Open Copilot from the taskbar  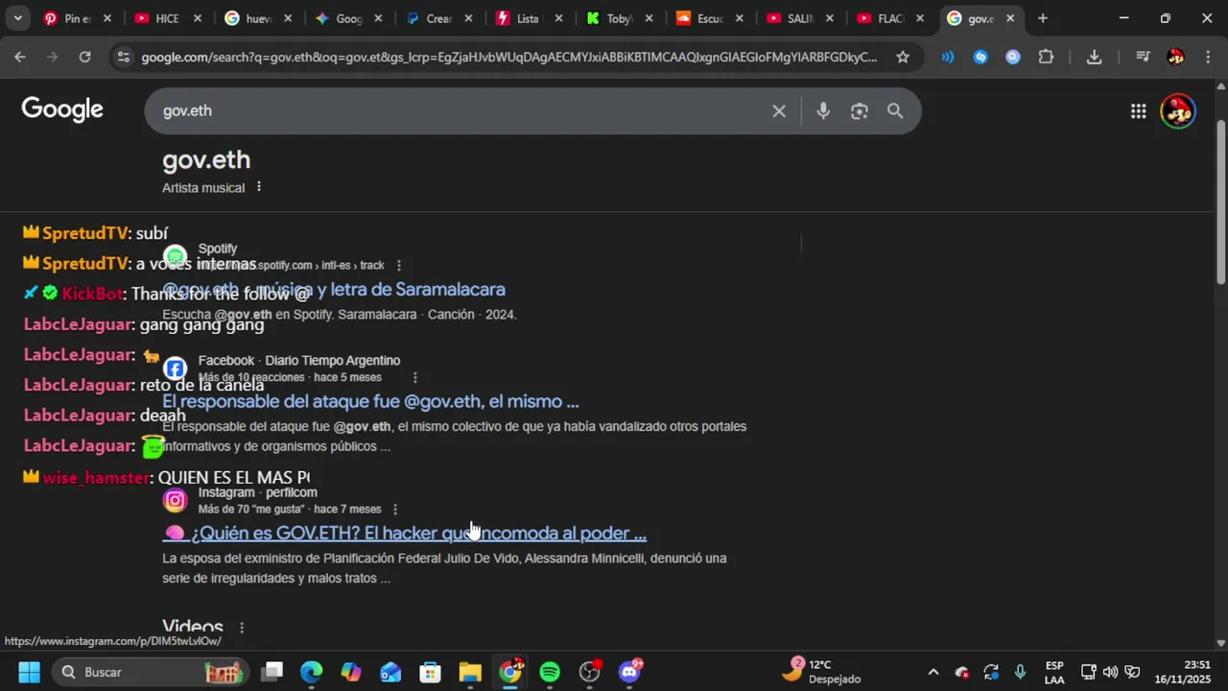(351, 672)
